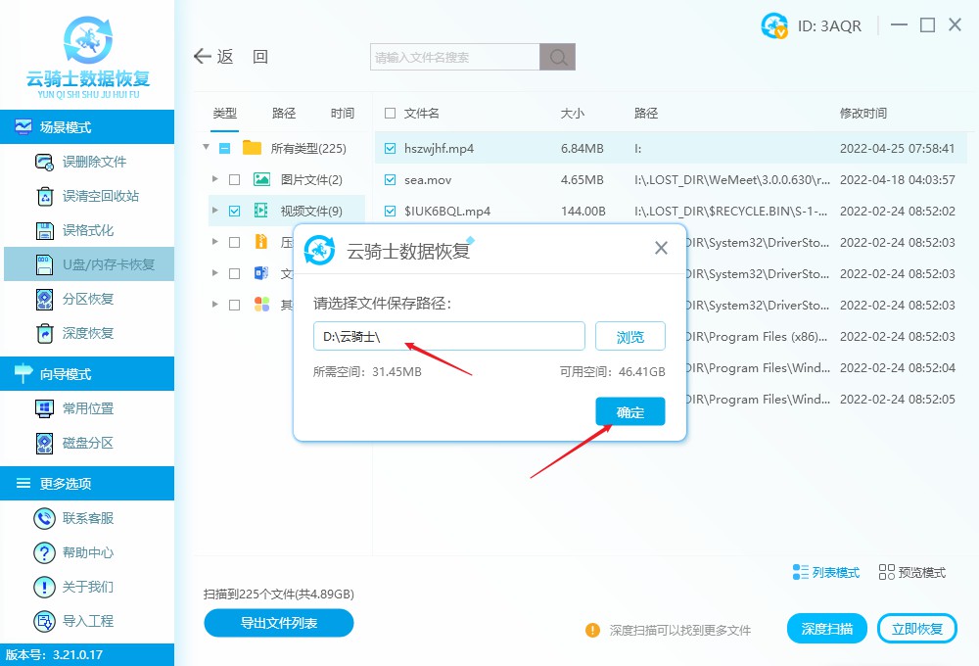Check the document files row checkbox
This screenshot has height=666, width=979.
(x=235, y=273)
